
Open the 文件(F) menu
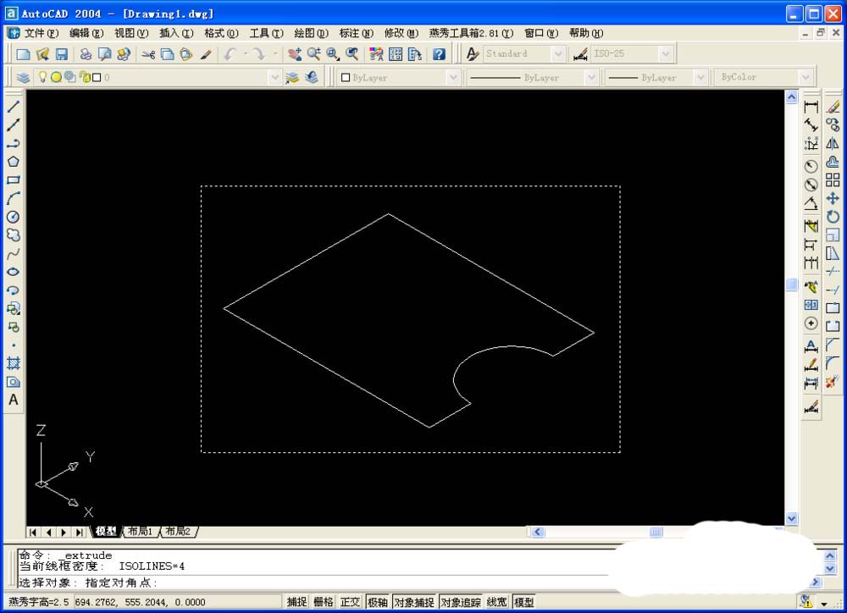click(41, 34)
